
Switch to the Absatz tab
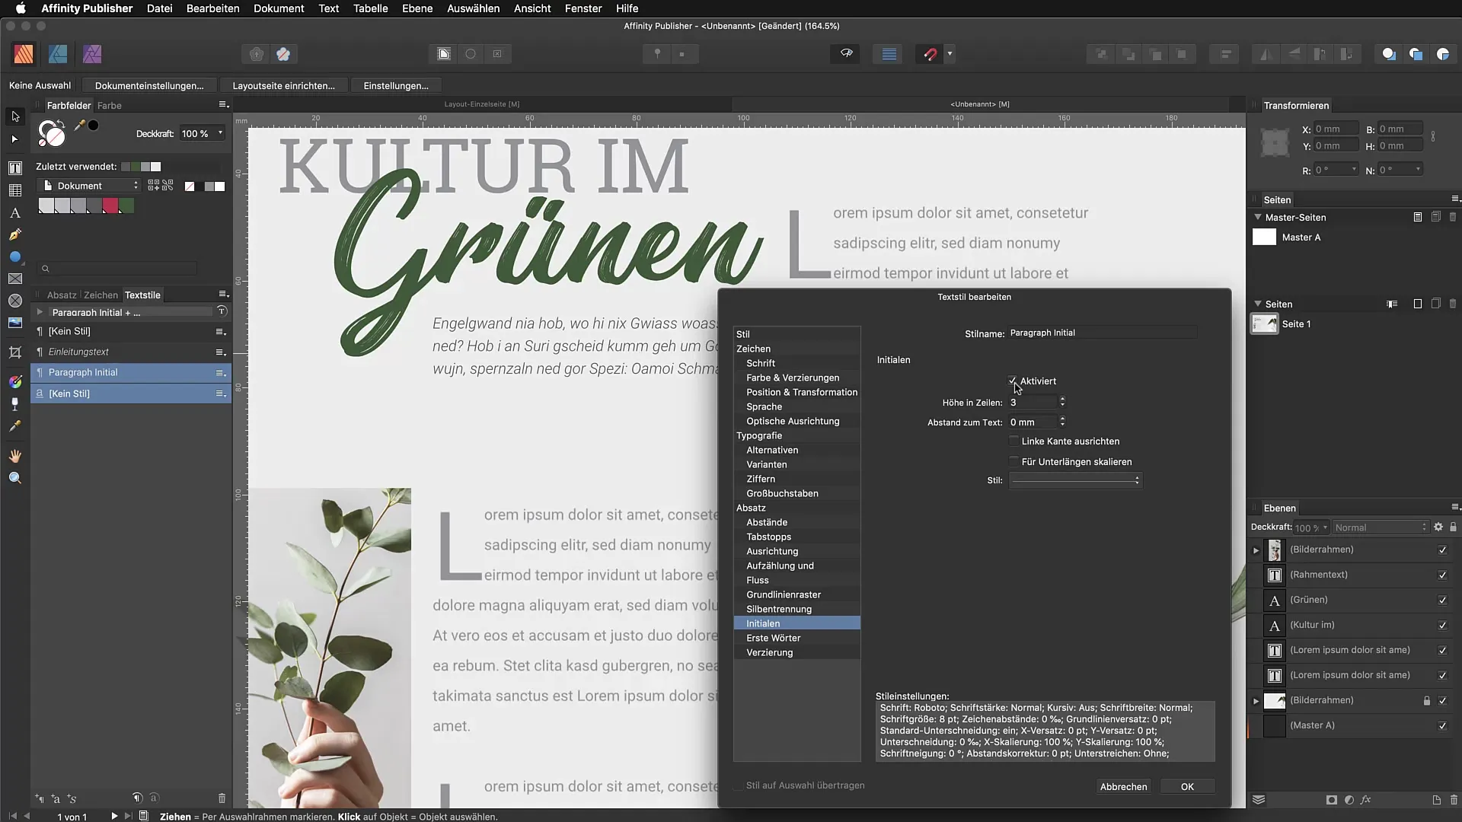pyautogui.click(x=62, y=295)
